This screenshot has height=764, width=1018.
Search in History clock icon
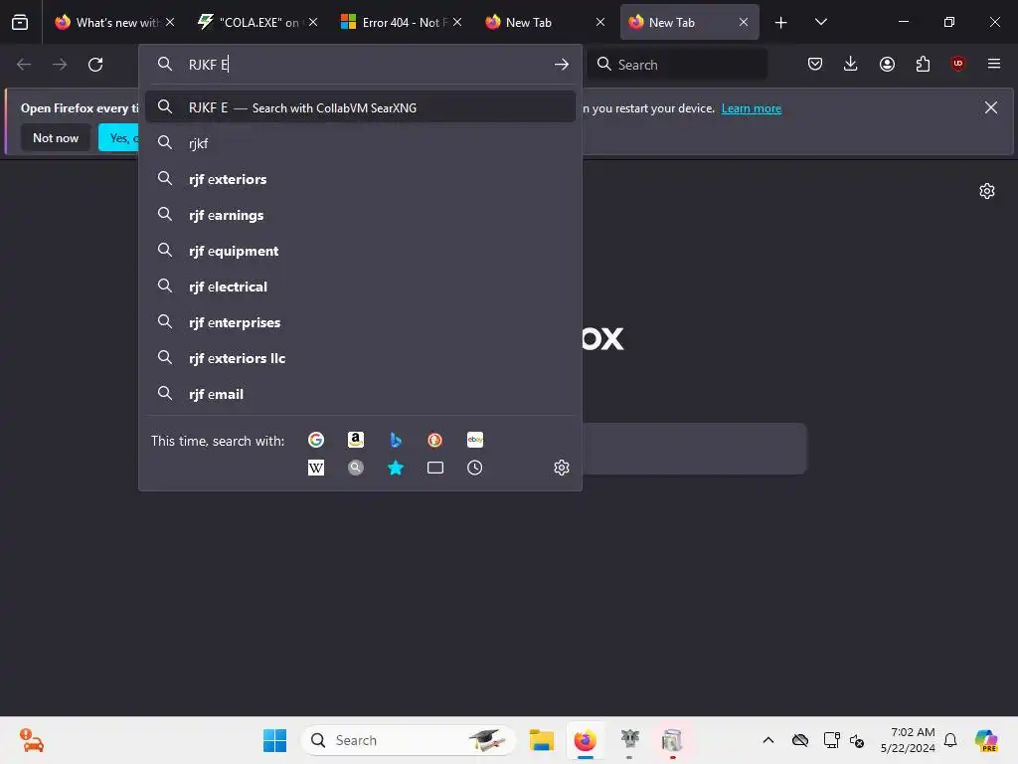[x=475, y=468]
